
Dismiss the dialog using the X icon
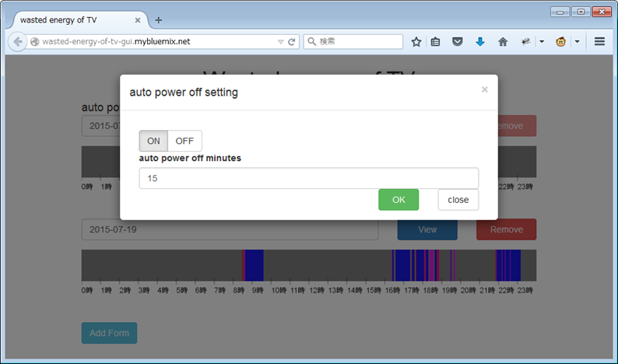pos(485,89)
